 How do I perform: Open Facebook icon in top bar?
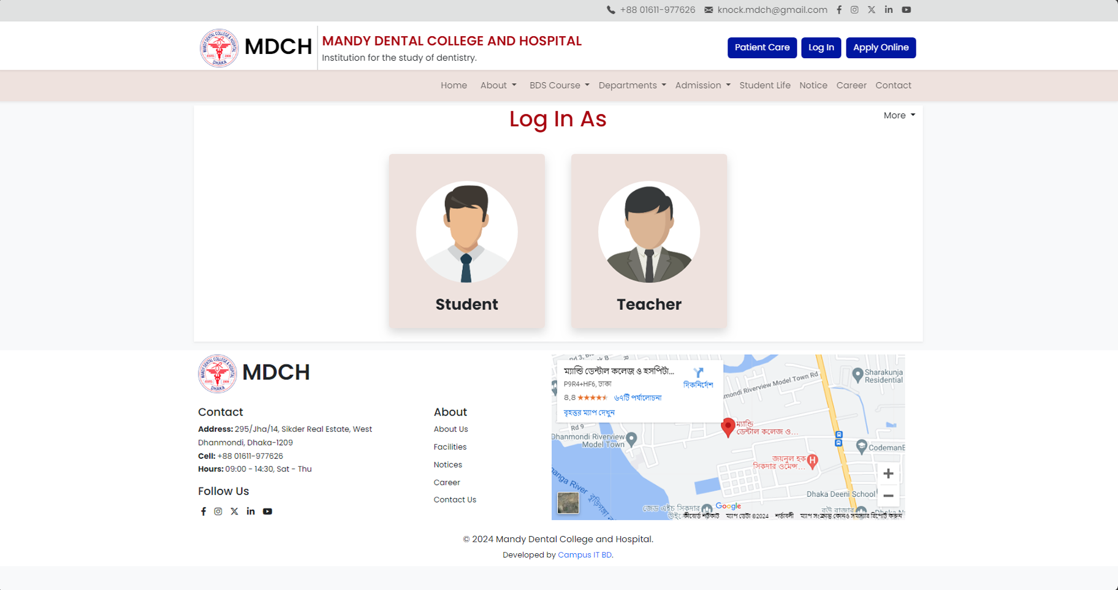839,10
